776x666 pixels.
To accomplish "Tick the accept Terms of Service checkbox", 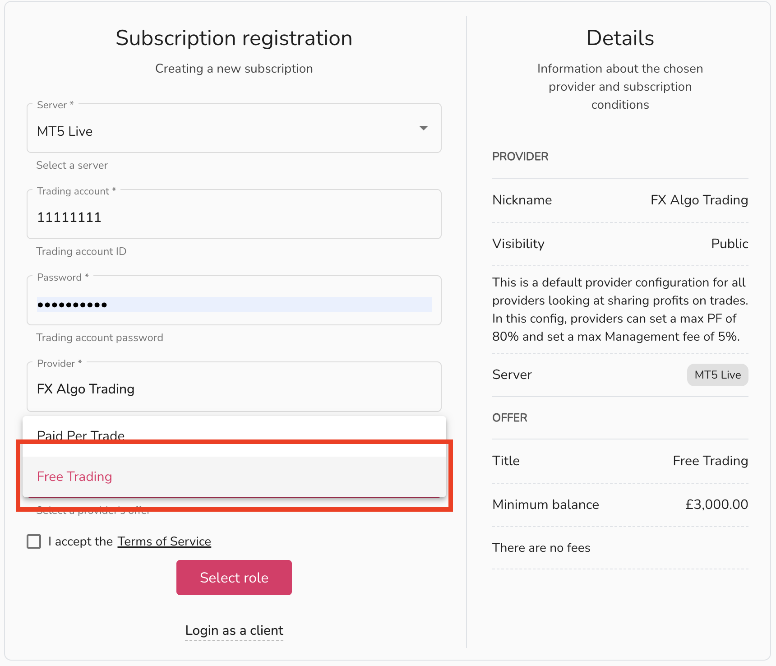I will point(34,541).
